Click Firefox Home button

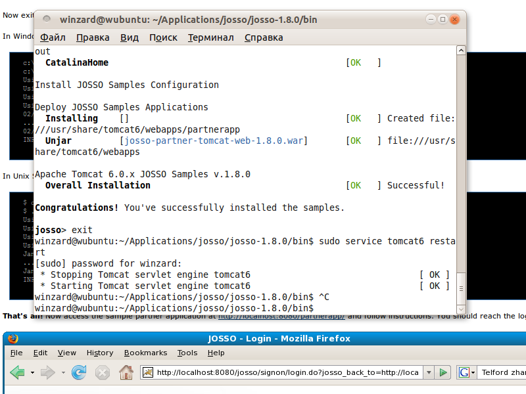pos(126,372)
